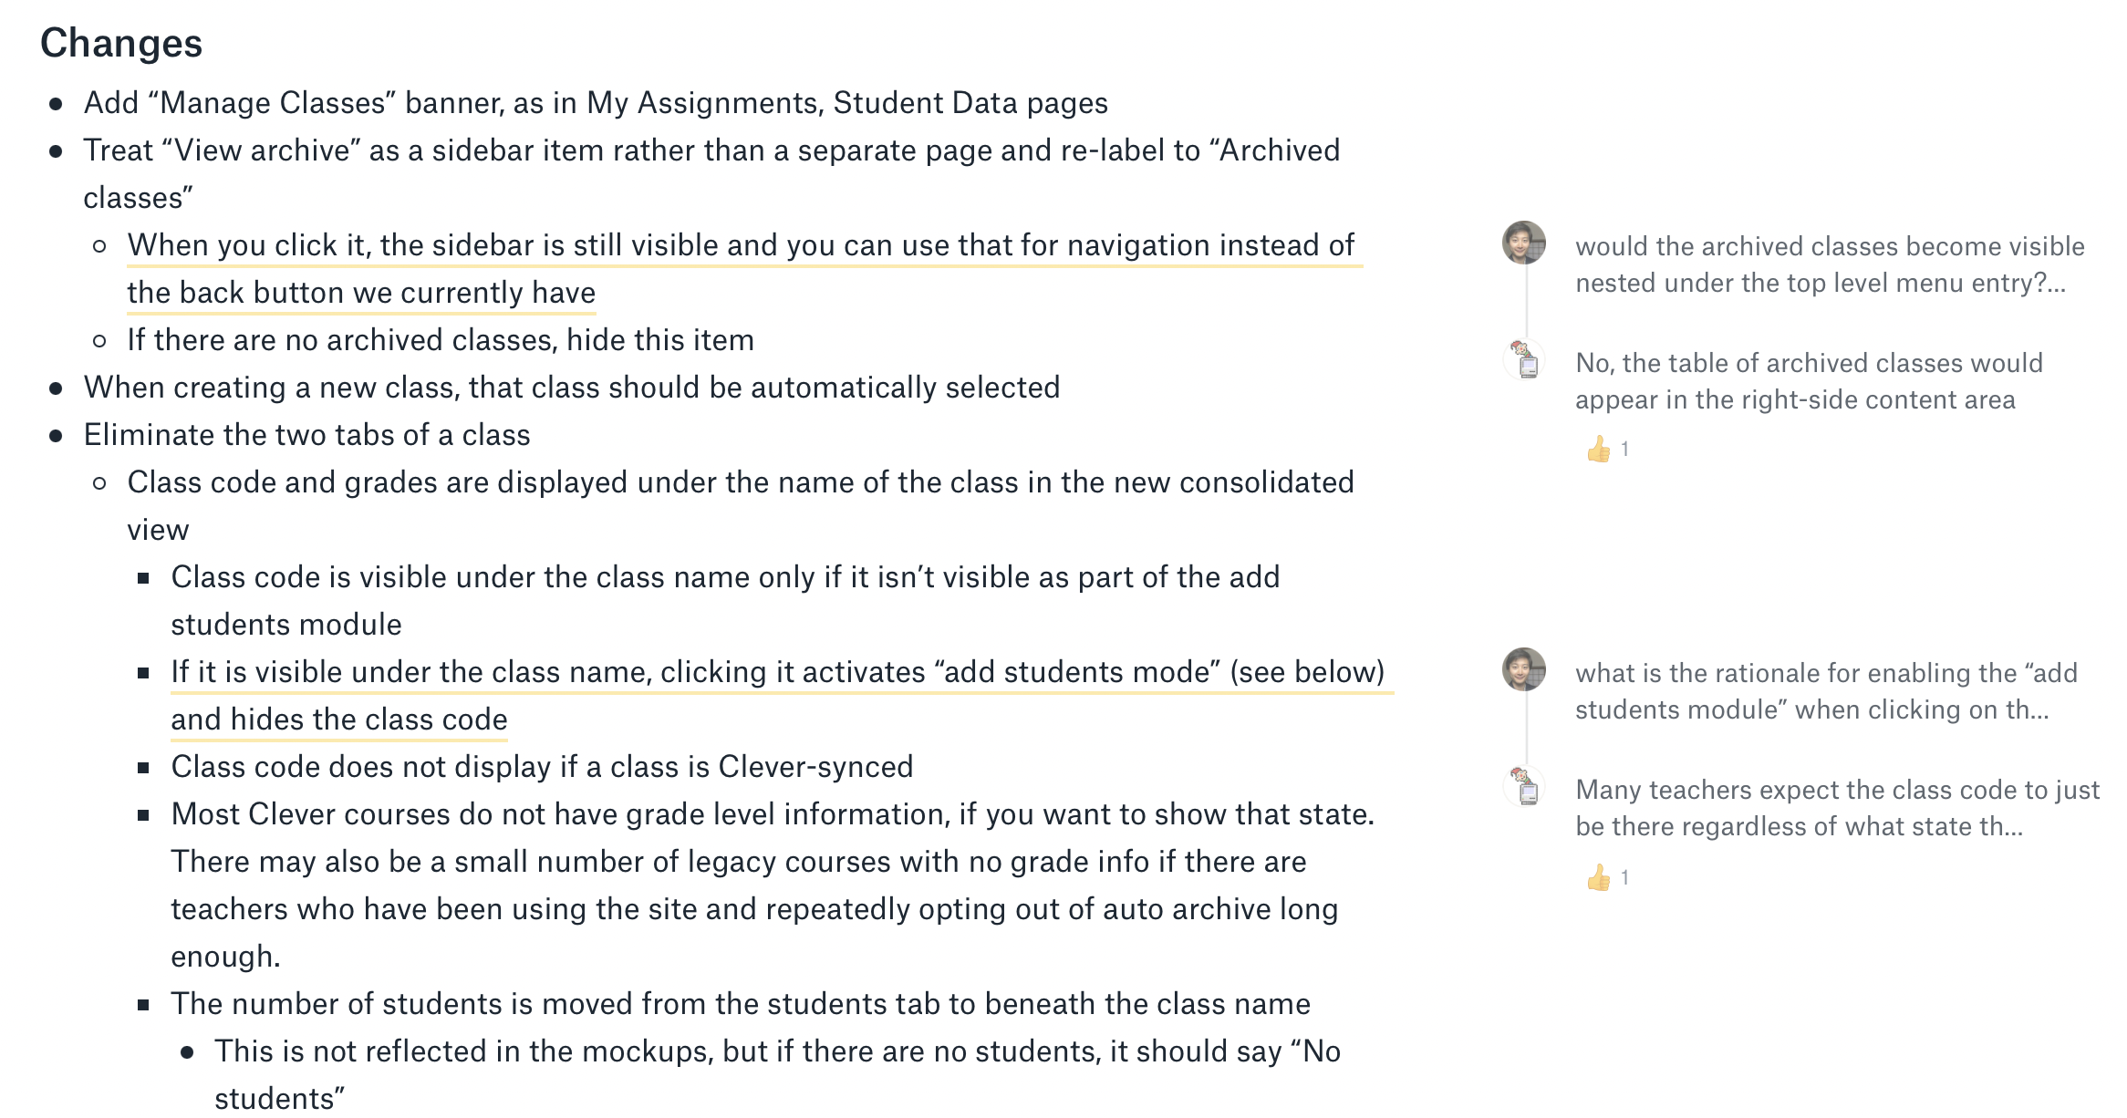Image resolution: width=2127 pixels, height=1118 pixels.
Task: Click thumbs-up under "Many teachers expect" reply
Action: coord(1598,877)
